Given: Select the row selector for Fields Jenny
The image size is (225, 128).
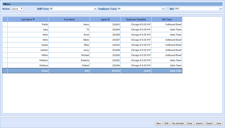Looking at the screenshot, I should pyautogui.click(x=5, y=25).
